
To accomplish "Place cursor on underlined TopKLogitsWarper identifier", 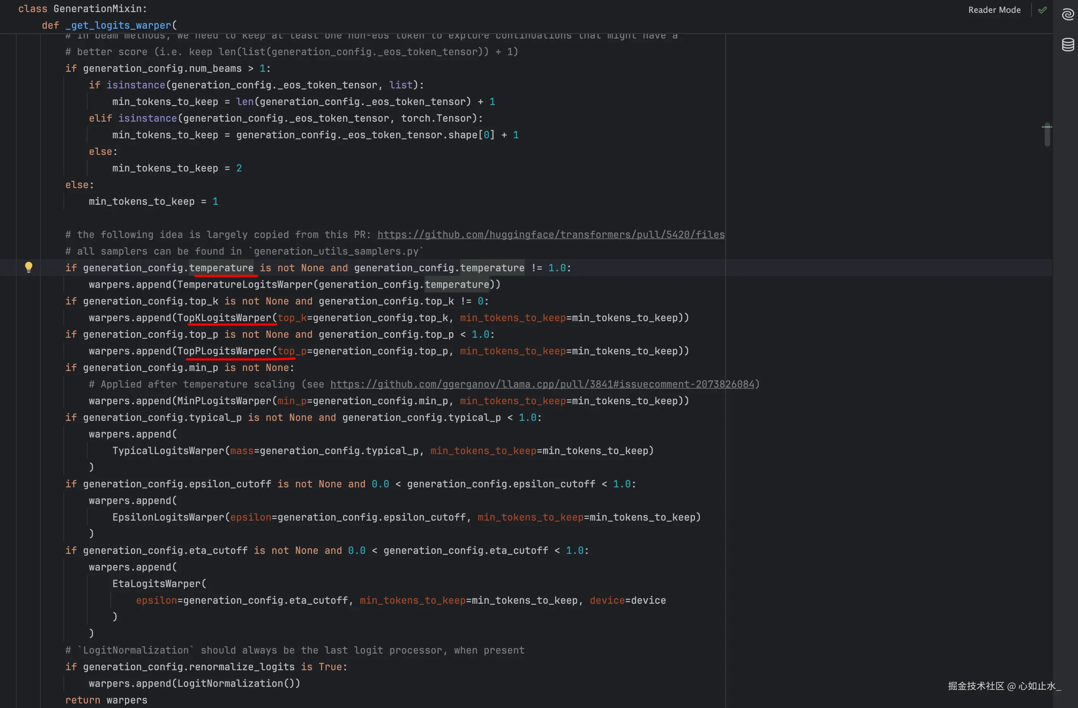I will 224,317.
